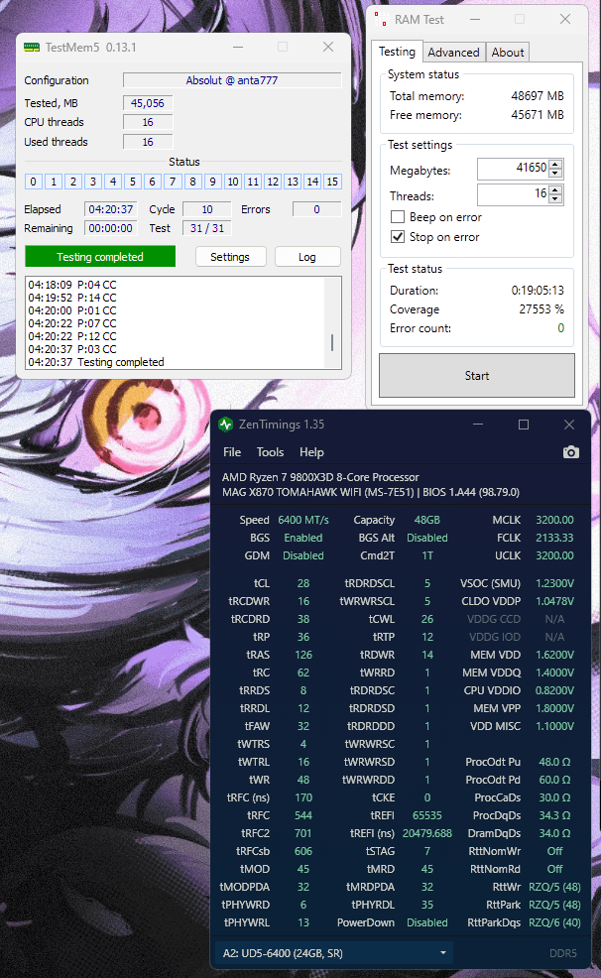Increase Threads value with up arrow
This screenshot has width=601, height=978.
click(x=556, y=189)
